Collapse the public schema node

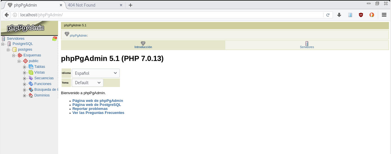[19, 61]
